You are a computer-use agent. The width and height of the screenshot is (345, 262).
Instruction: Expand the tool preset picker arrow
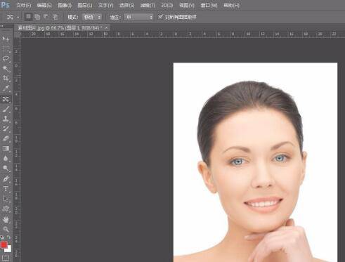18,18
